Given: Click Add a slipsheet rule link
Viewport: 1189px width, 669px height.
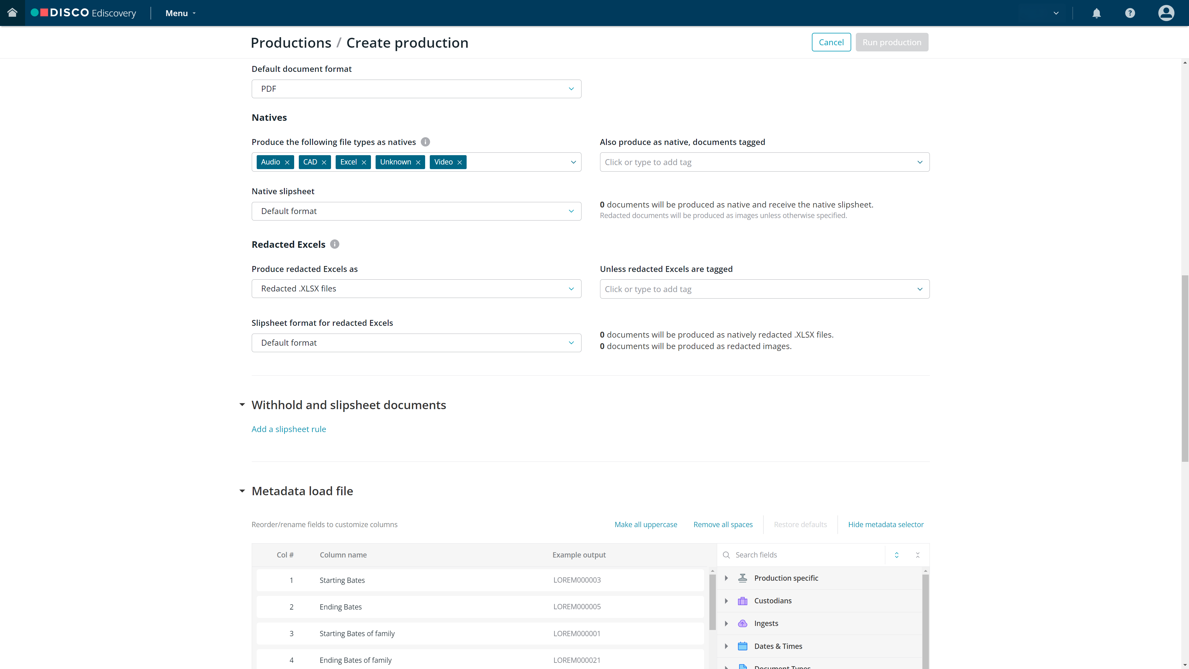Looking at the screenshot, I should coord(289,429).
